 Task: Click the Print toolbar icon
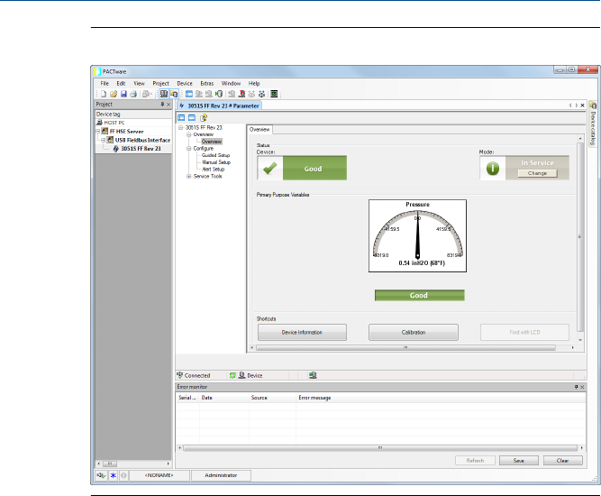click(x=133, y=93)
